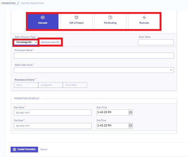Open the End Time clock picker icon
The height and width of the screenshot is (157, 188).
click(x=131, y=125)
